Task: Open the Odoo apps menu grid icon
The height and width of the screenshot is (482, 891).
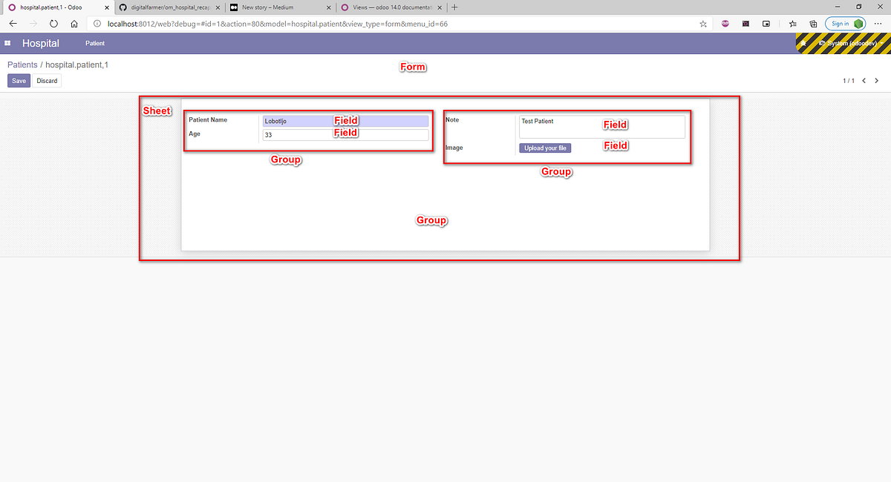Action: [x=7, y=43]
